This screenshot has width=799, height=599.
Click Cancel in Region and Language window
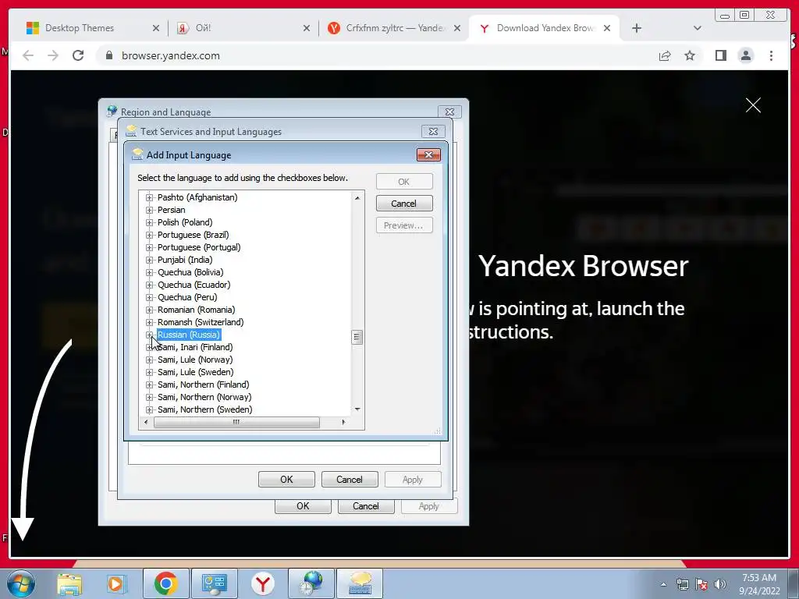[x=366, y=506]
